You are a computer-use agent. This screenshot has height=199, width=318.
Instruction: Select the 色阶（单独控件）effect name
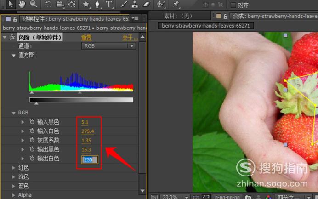(x=40, y=37)
